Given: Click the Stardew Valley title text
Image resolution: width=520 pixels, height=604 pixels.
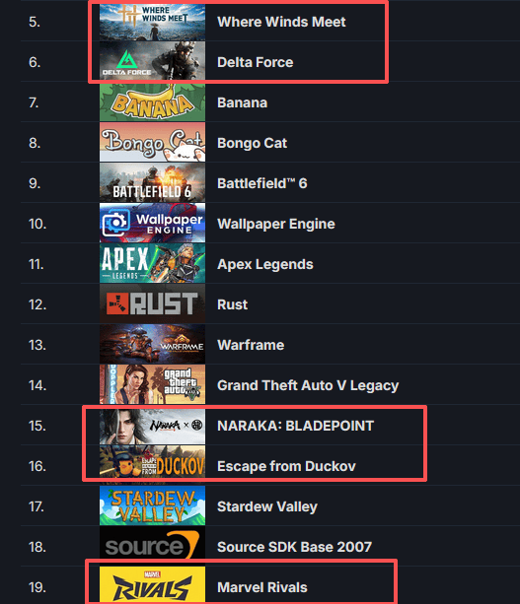Looking at the screenshot, I should coord(267,506).
